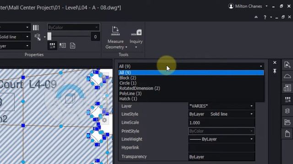This screenshot has height=164, width=293.
Task: Click the Milton Chanes user name
Action: click(249, 6)
